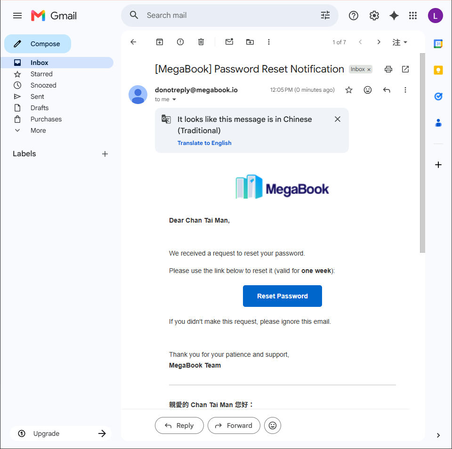Open the account avatar L

click(x=435, y=16)
